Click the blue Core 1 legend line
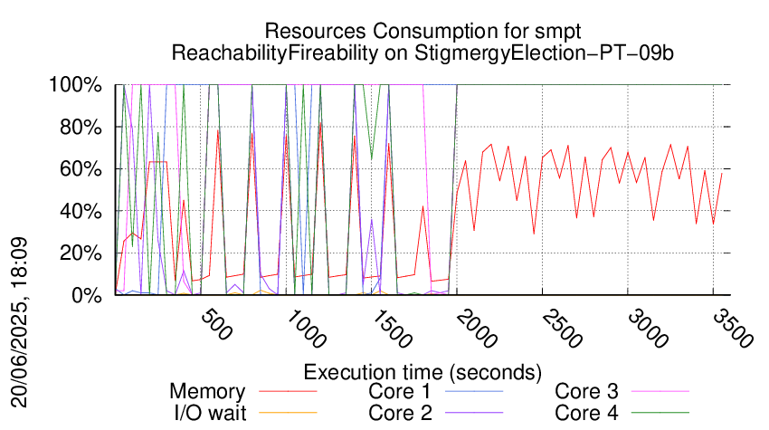 click(474, 391)
